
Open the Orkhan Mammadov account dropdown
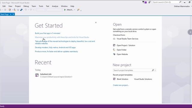(x=183, y=6)
